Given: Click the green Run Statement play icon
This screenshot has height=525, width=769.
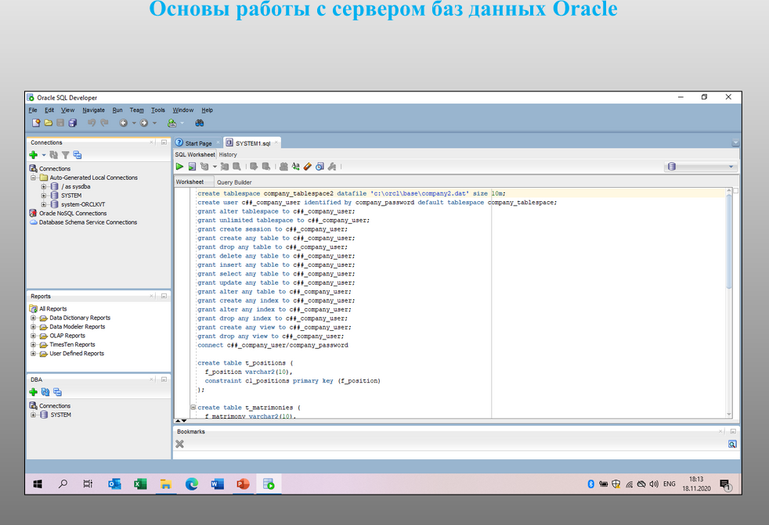Looking at the screenshot, I should [x=180, y=167].
